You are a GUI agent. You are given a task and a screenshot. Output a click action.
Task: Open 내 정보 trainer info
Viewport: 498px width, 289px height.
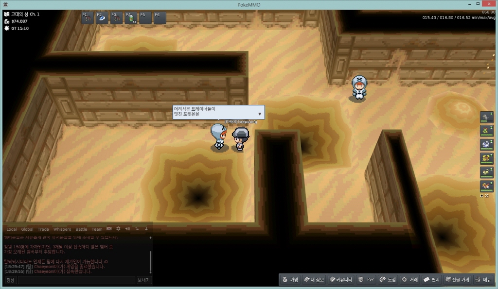pyautogui.click(x=313, y=280)
